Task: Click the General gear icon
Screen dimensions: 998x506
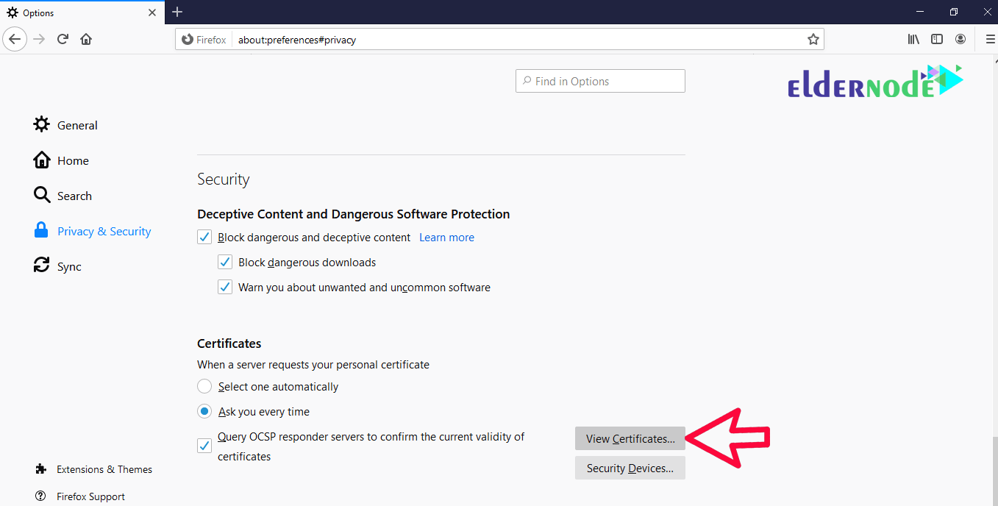Action: [x=42, y=124]
